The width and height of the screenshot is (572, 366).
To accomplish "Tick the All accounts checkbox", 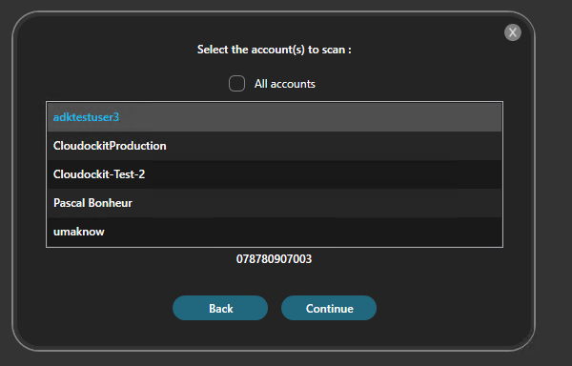I will [236, 84].
